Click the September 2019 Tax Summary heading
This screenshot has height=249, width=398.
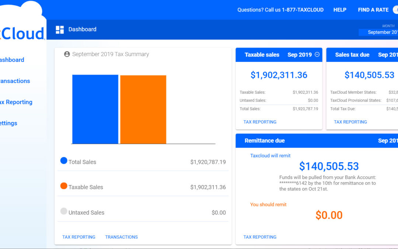pyautogui.click(x=111, y=54)
